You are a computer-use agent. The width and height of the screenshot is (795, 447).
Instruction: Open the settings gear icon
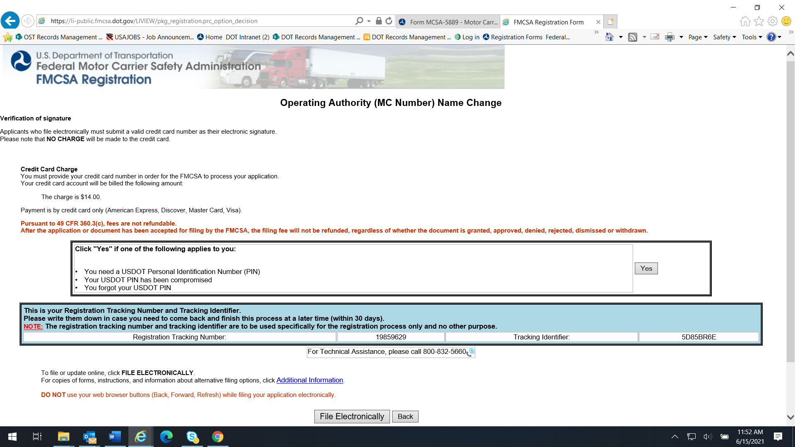tap(773, 21)
